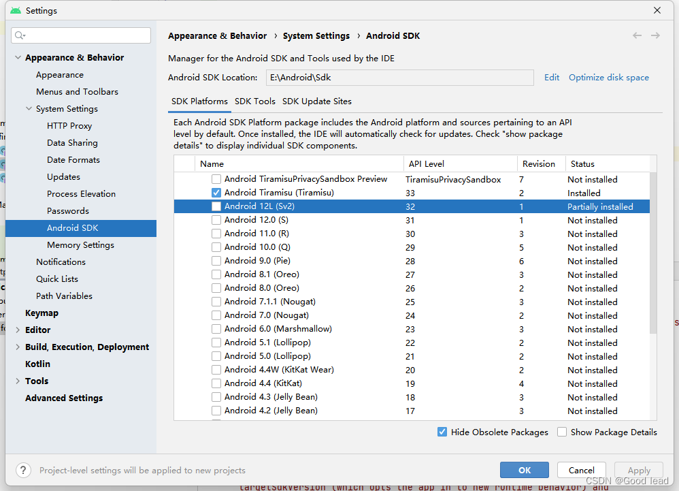Open the Passwords settings page

[68, 211]
